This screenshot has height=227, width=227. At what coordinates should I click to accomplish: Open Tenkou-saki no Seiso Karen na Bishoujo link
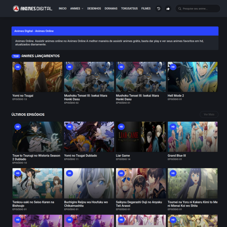pos(33,204)
